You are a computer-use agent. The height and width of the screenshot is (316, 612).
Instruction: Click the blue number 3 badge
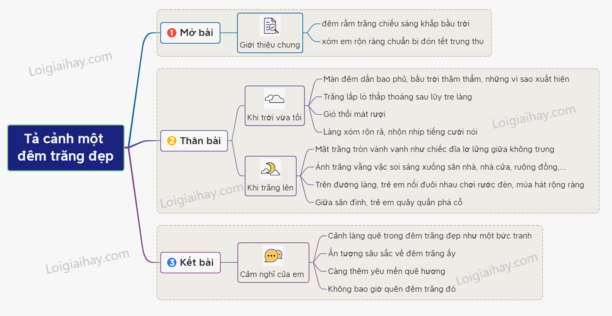(x=172, y=262)
